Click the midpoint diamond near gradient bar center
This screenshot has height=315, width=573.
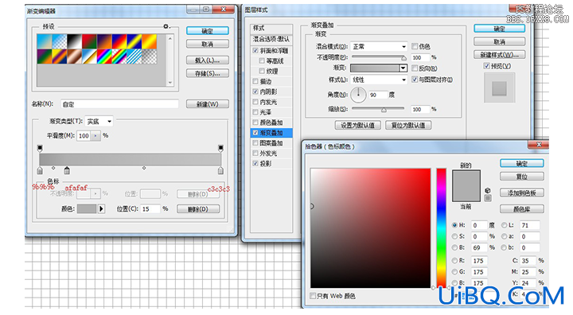pos(144,168)
